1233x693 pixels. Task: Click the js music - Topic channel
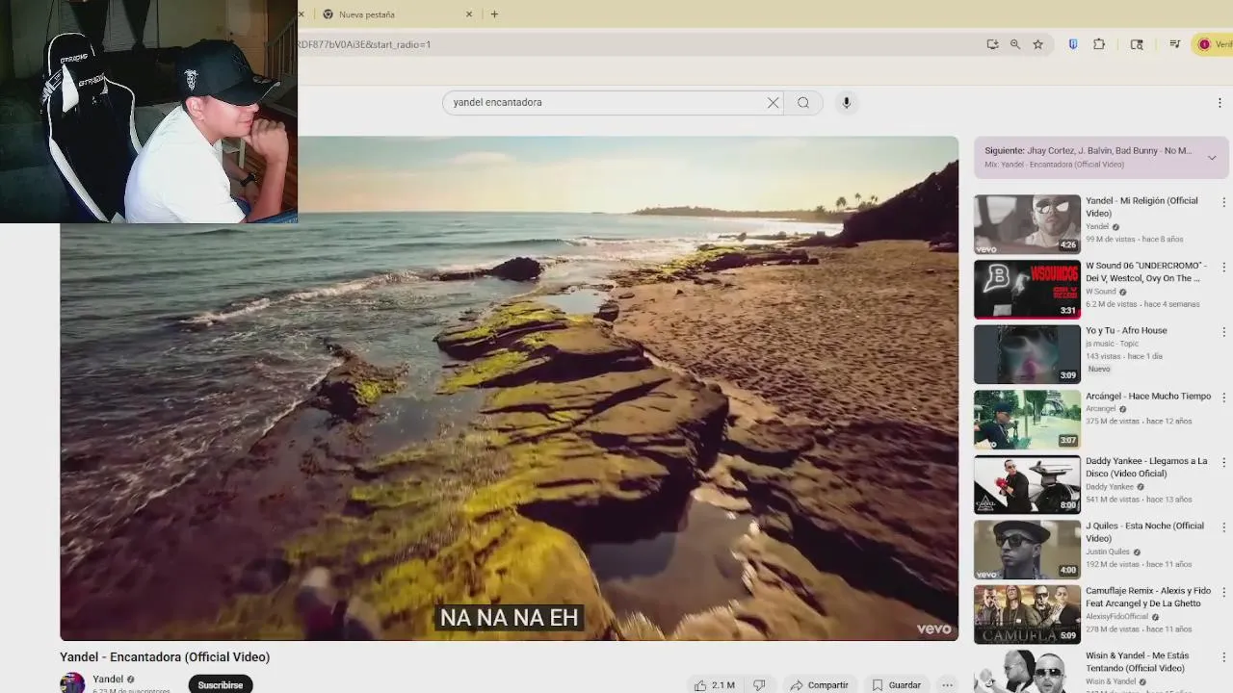tap(1113, 344)
